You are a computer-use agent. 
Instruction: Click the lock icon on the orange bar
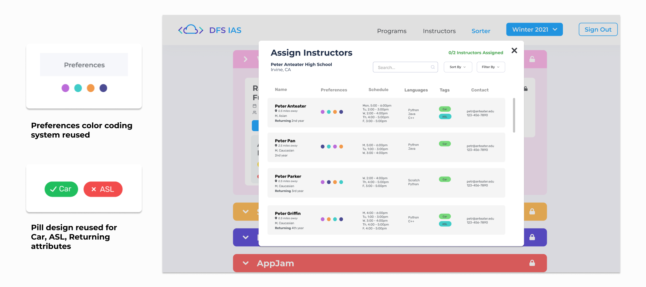(x=532, y=211)
